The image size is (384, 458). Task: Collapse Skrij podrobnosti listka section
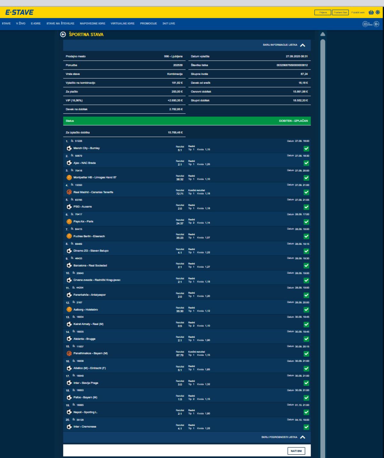click(x=303, y=437)
